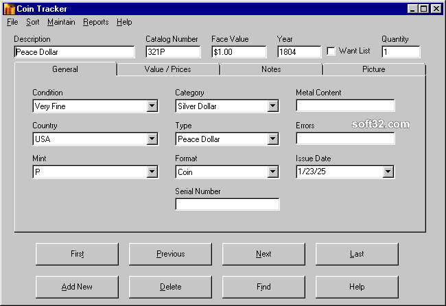The width and height of the screenshot is (446, 306).
Task: Open the File menu
Action: point(12,22)
